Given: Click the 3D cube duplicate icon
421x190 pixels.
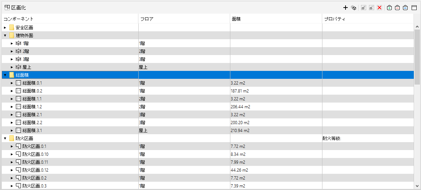Looking at the screenshot, I should (353, 8).
